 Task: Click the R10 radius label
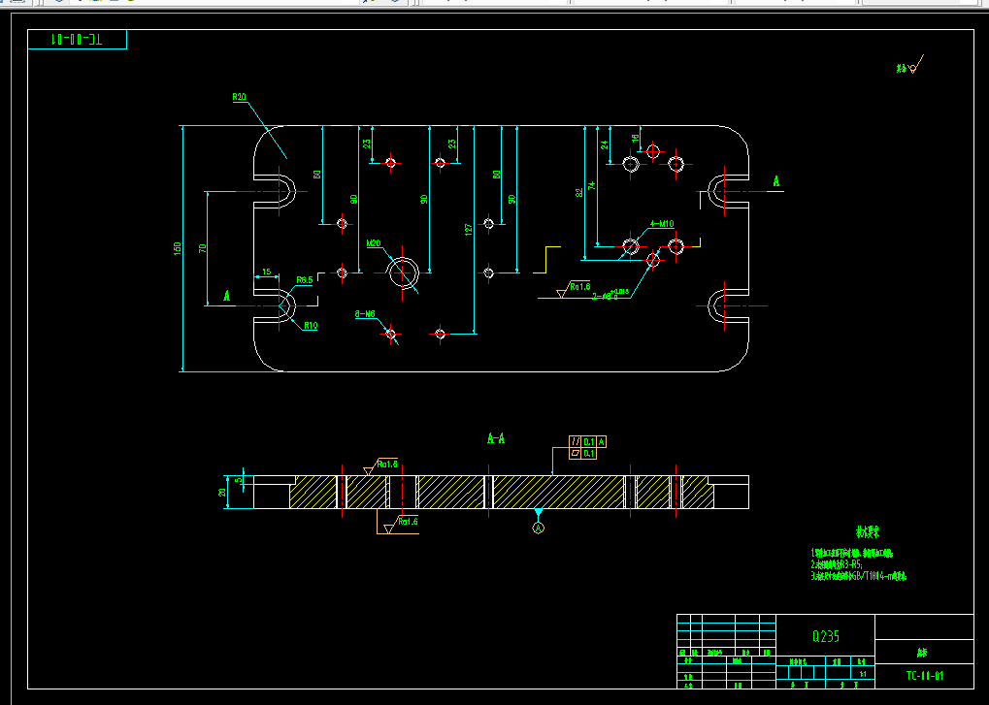311,326
